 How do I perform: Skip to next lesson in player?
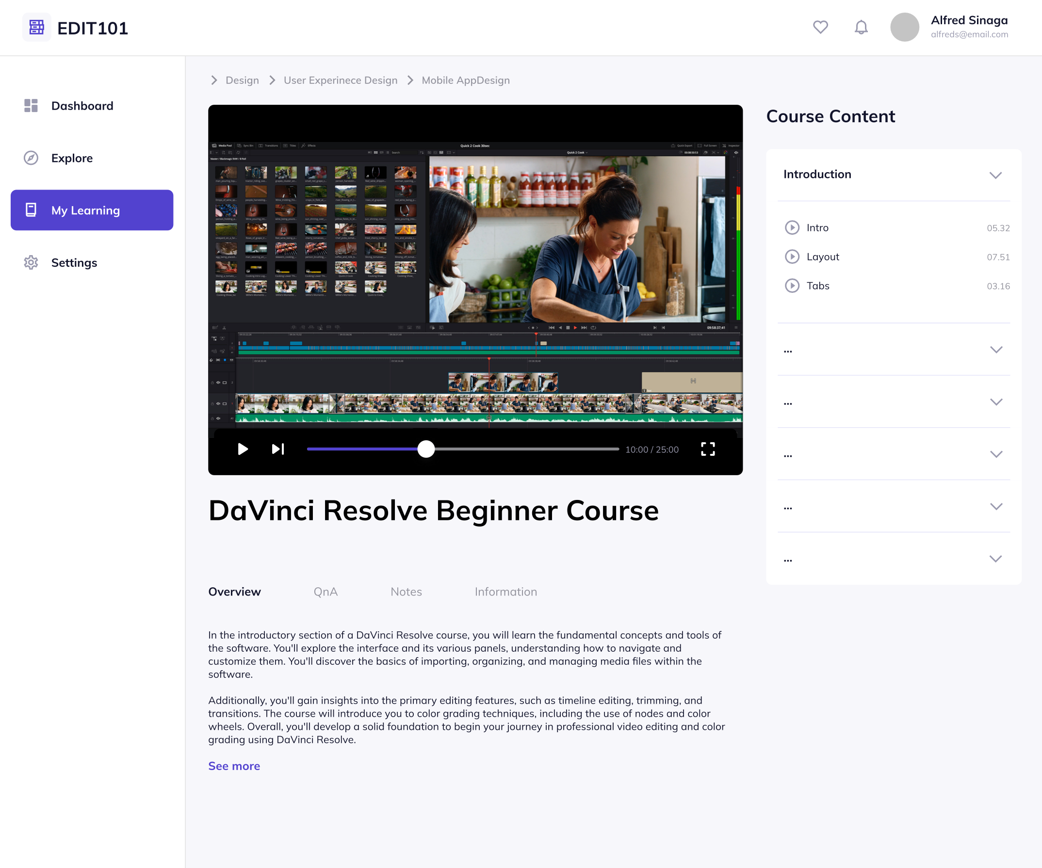(x=278, y=450)
